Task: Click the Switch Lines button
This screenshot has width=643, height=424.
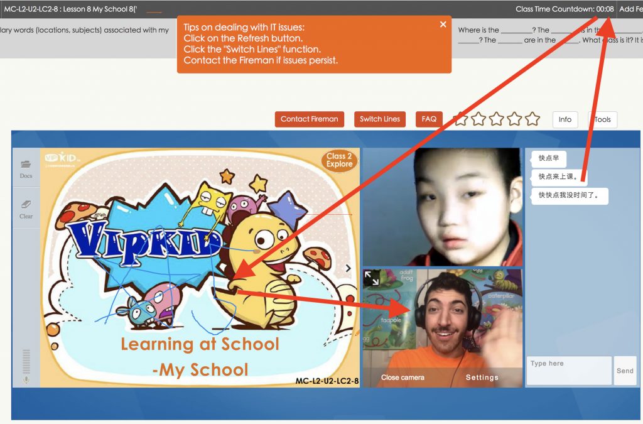Action: pyautogui.click(x=380, y=119)
